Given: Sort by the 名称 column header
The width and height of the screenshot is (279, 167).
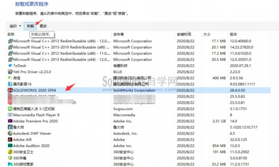Looking at the screenshot, I should point(11,34).
